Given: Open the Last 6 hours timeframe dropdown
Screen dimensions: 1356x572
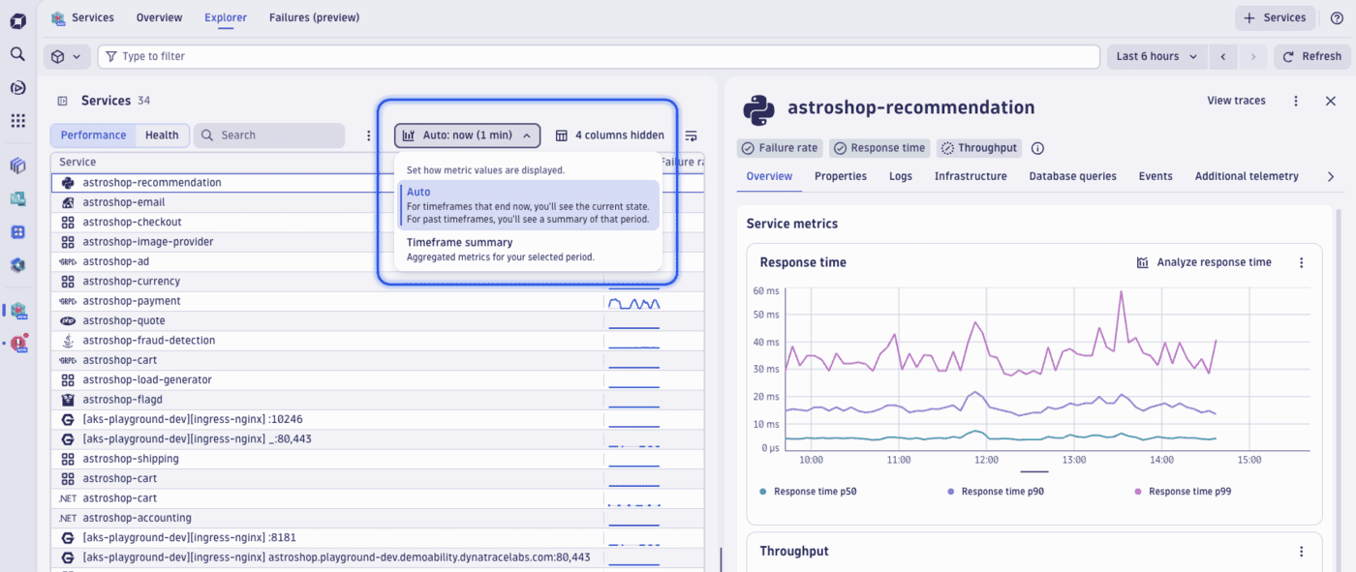Looking at the screenshot, I should (1156, 56).
